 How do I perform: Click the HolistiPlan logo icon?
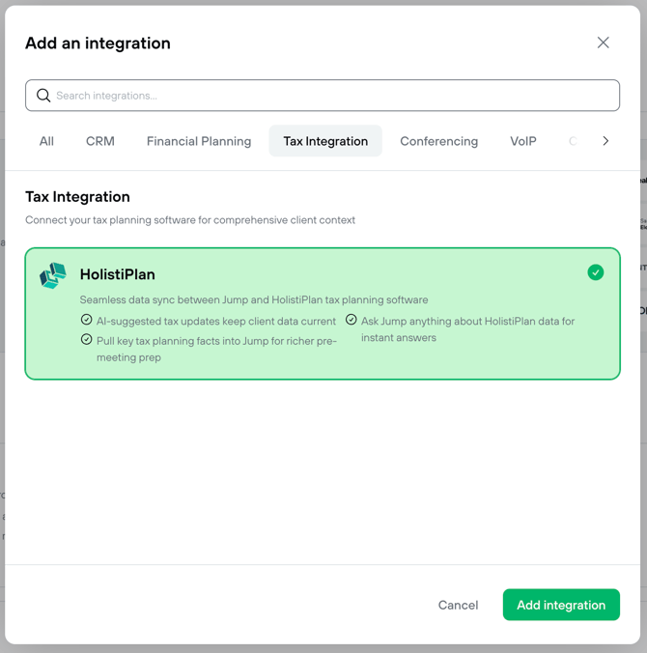pyautogui.click(x=53, y=275)
